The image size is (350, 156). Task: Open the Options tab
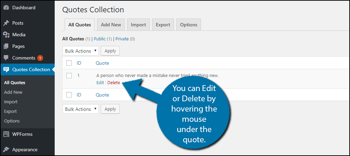click(189, 25)
